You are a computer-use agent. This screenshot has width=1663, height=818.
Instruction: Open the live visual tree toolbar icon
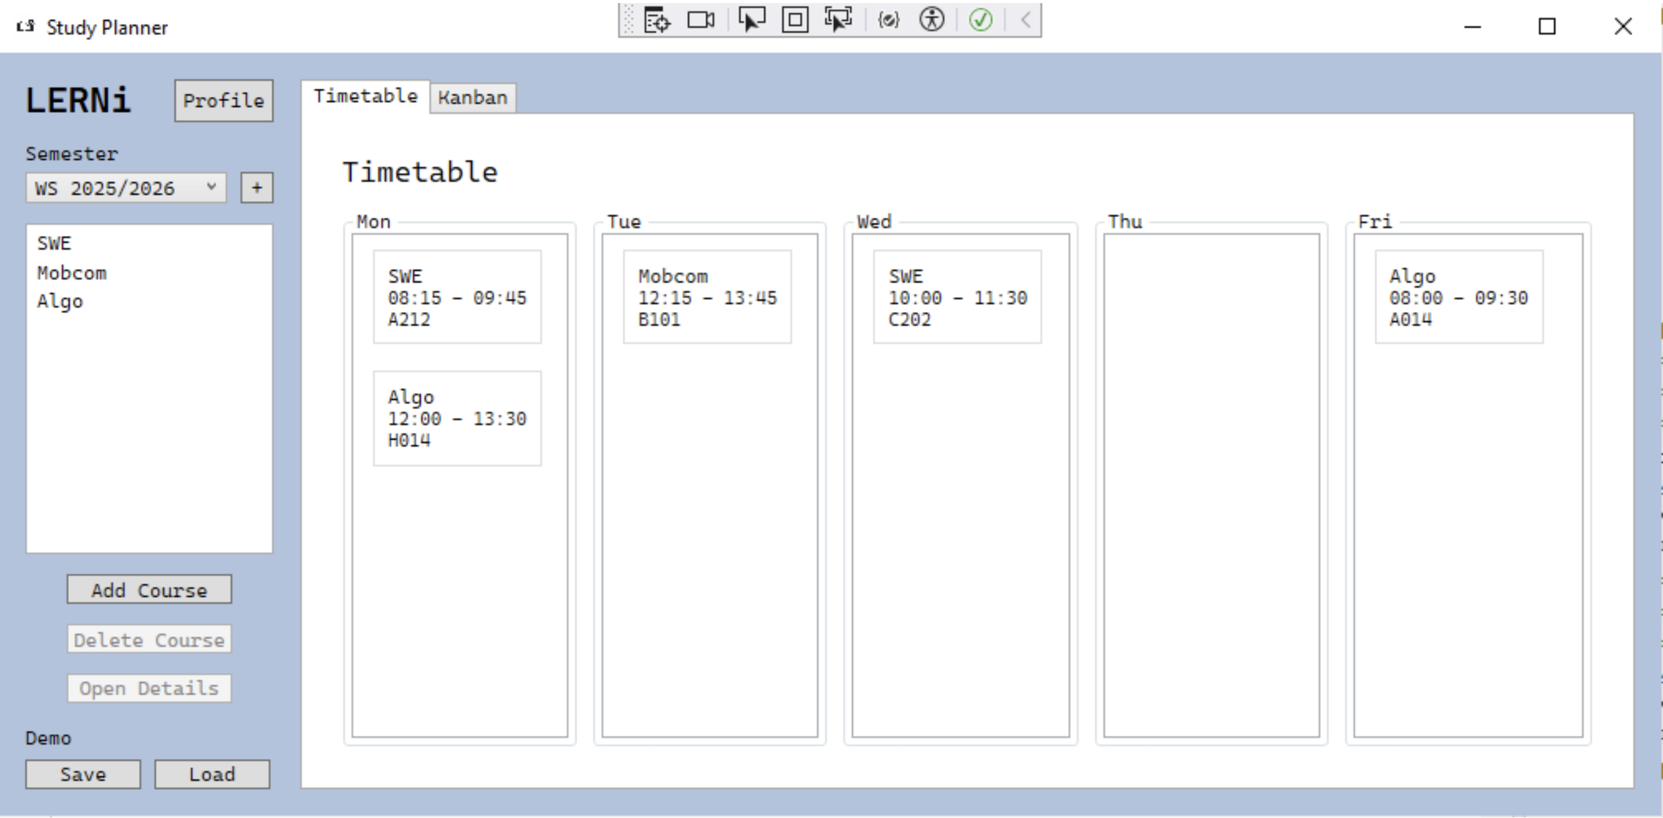[x=656, y=20]
